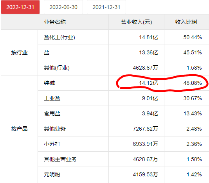Click the 食用盐 product row
Screen dimensions: 209x183
tap(123, 113)
